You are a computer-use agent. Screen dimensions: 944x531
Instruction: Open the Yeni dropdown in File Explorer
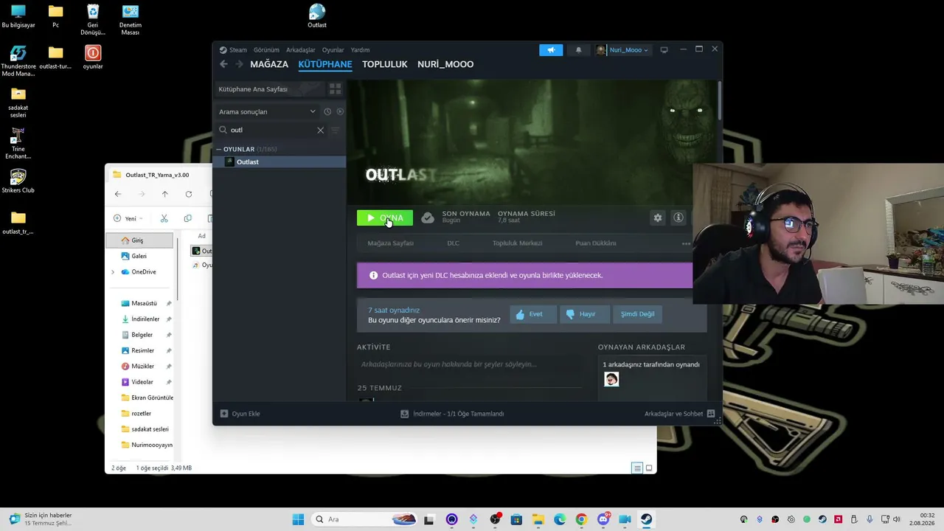[128, 218]
